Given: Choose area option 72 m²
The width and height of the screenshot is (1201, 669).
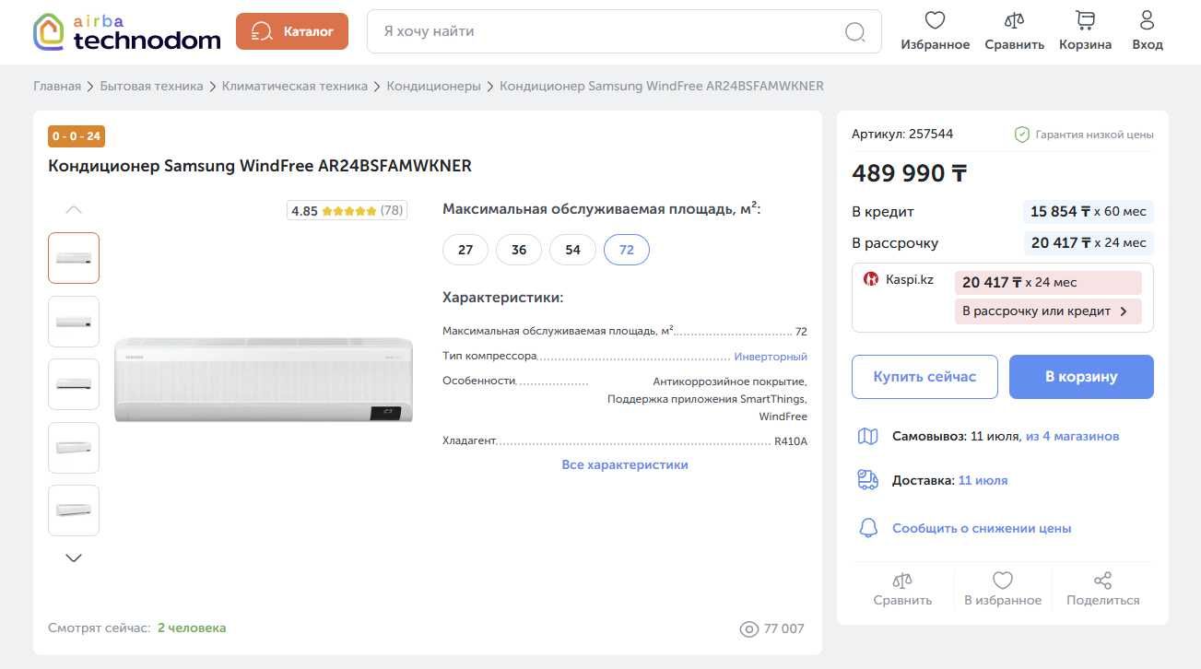Looking at the screenshot, I should 627,250.
